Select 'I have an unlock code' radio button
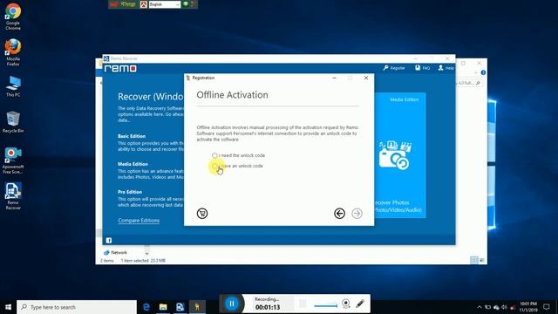The image size is (558, 314). point(214,166)
